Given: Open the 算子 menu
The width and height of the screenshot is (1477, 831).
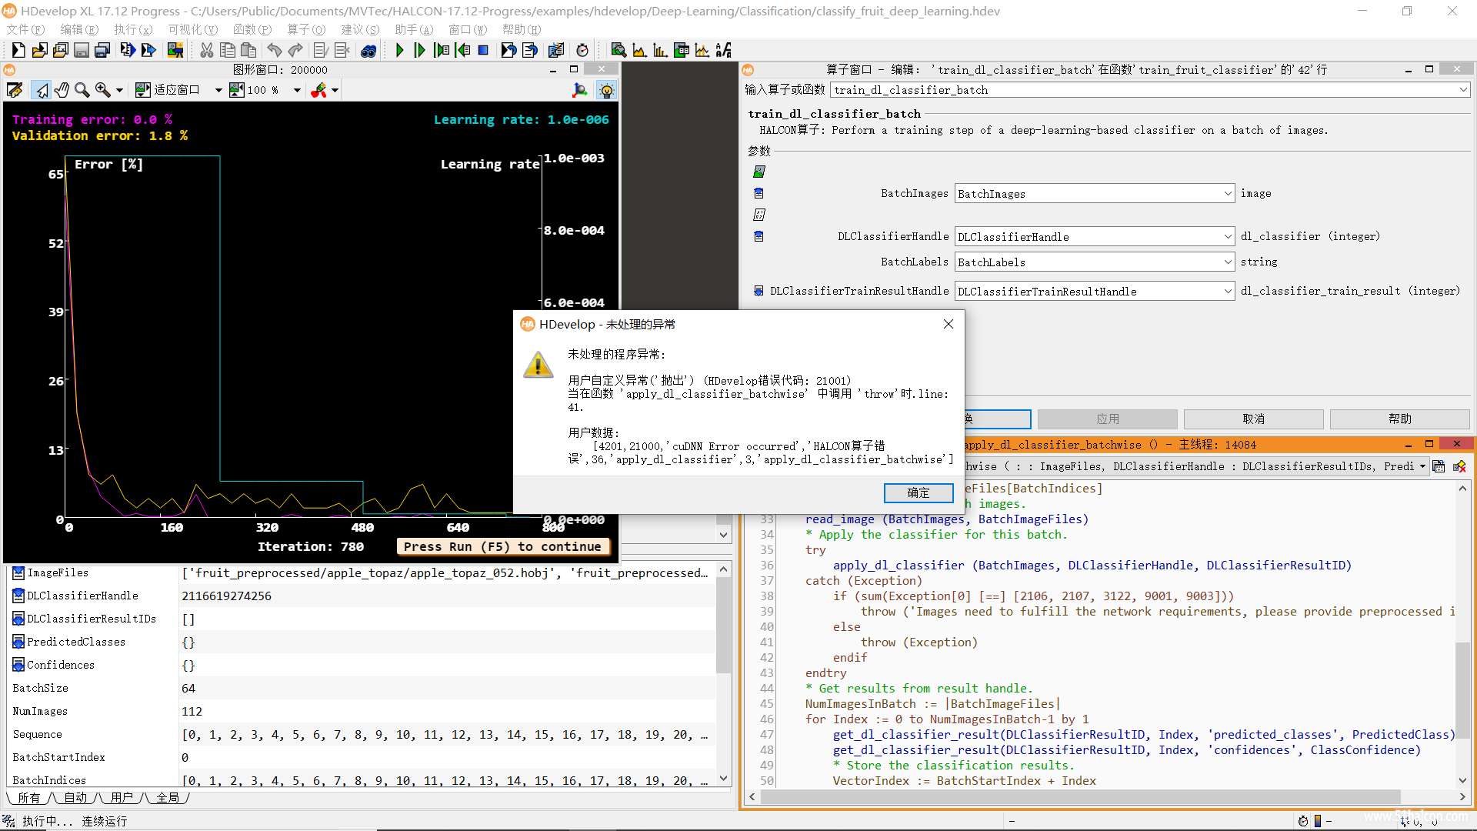Looking at the screenshot, I should click(x=306, y=29).
